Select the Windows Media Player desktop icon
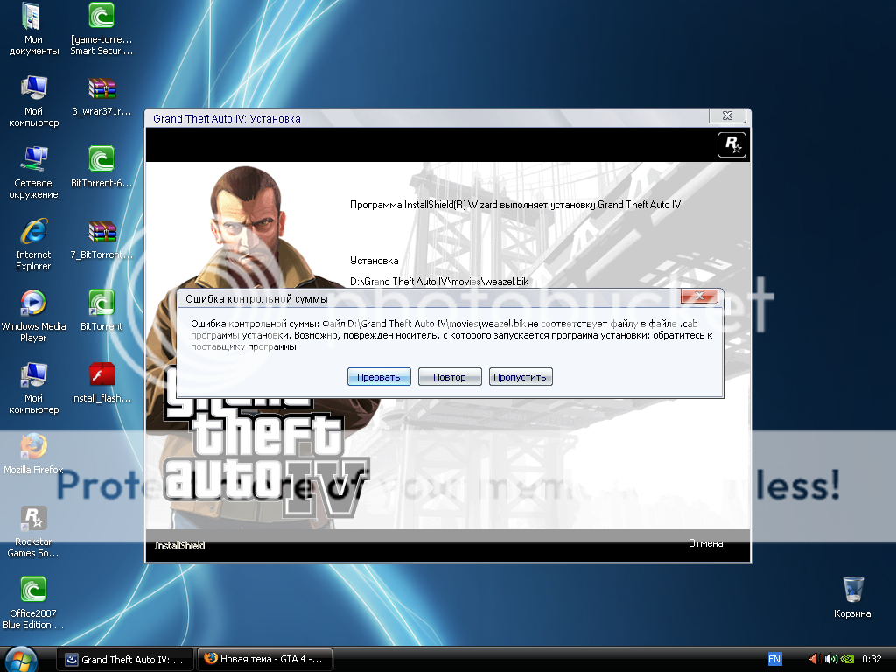This screenshot has width=896, height=672. pyautogui.click(x=33, y=304)
